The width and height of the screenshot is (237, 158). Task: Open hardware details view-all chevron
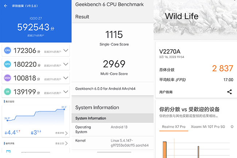(66, 143)
